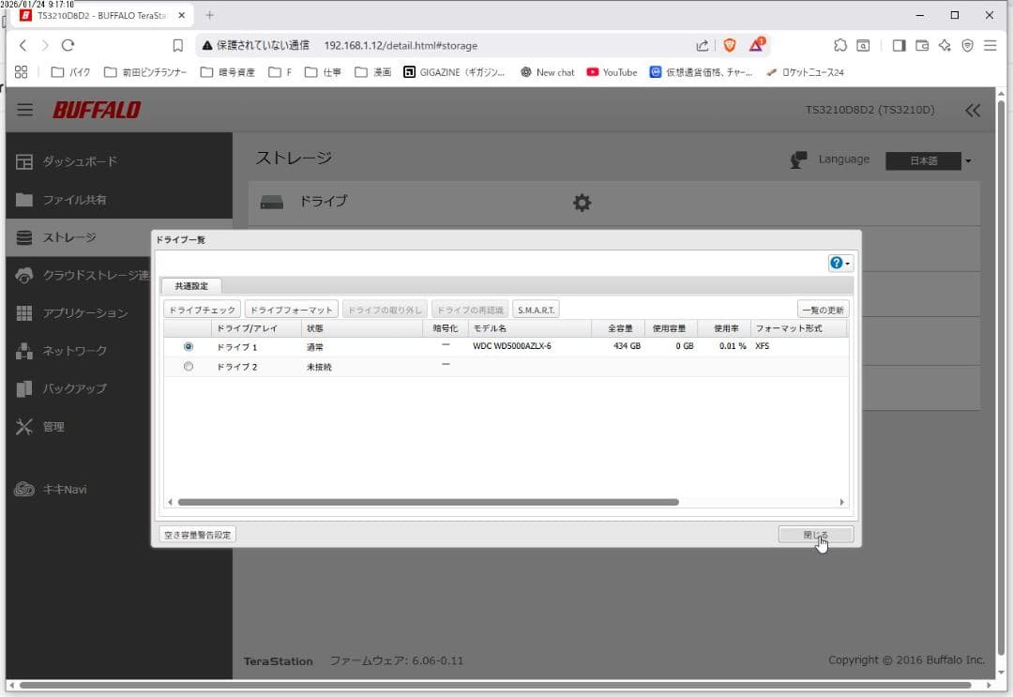The image size is (1013, 697).
Task: Open the Brave wallet icon
Action: pyautogui.click(x=922, y=45)
